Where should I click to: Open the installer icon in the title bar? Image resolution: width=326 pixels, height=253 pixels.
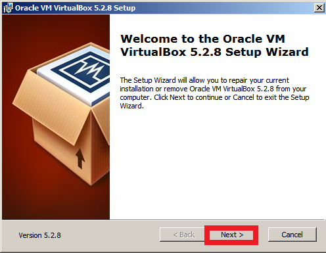point(8,8)
